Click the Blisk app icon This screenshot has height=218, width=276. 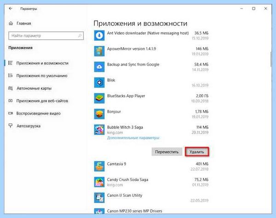[x=99, y=82]
